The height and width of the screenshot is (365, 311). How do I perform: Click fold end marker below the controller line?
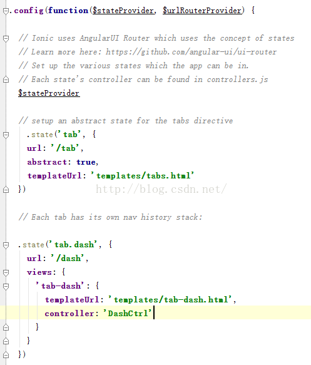(x=6, y=327)
